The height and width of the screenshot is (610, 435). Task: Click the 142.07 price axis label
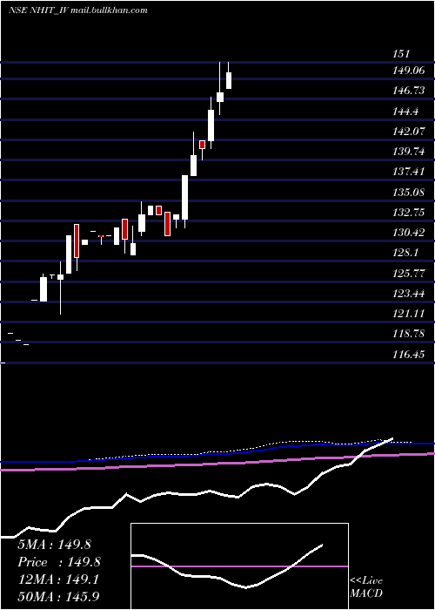408,131
